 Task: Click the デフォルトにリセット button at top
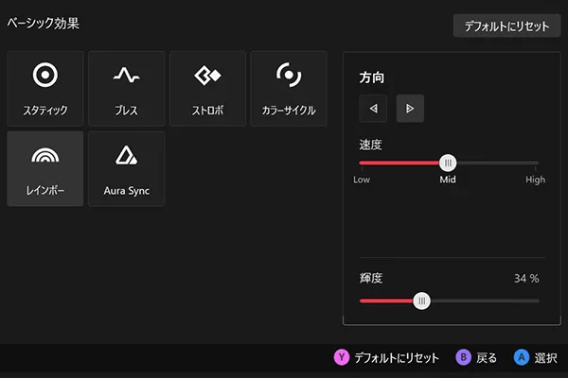[506, 26]
